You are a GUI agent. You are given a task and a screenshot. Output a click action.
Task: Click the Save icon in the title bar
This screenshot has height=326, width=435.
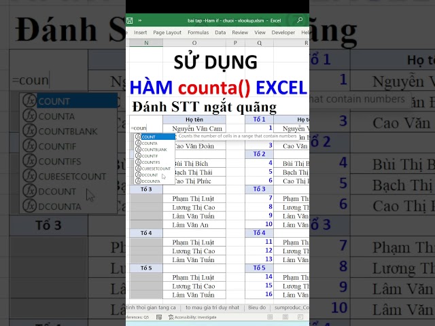tap(130, 20)
